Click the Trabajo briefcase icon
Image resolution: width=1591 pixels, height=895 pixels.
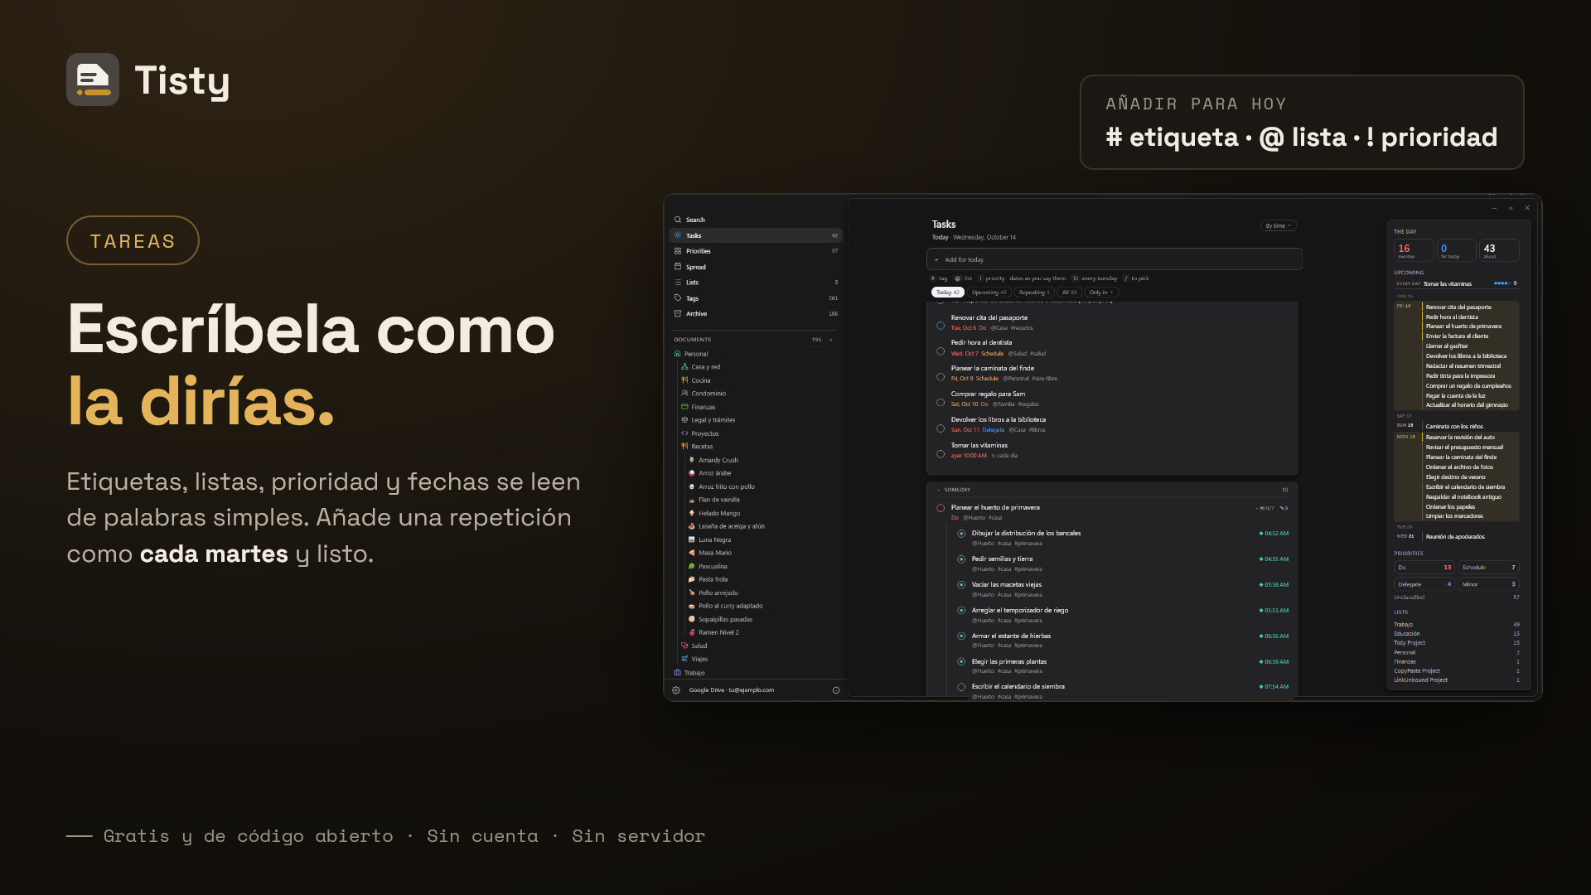point(678,673)
